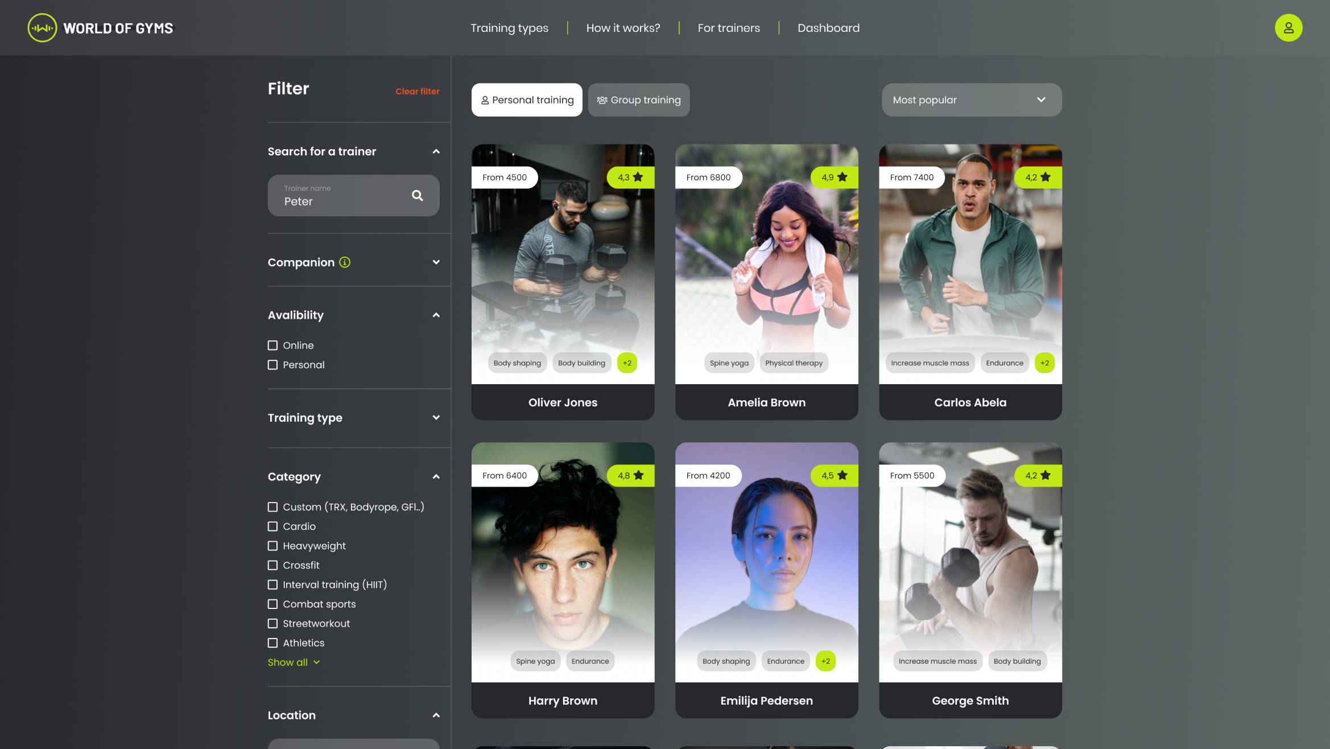Click Harry Brown's 4,8 star rating
This screenshot has height=749, width=1330.
630,476
